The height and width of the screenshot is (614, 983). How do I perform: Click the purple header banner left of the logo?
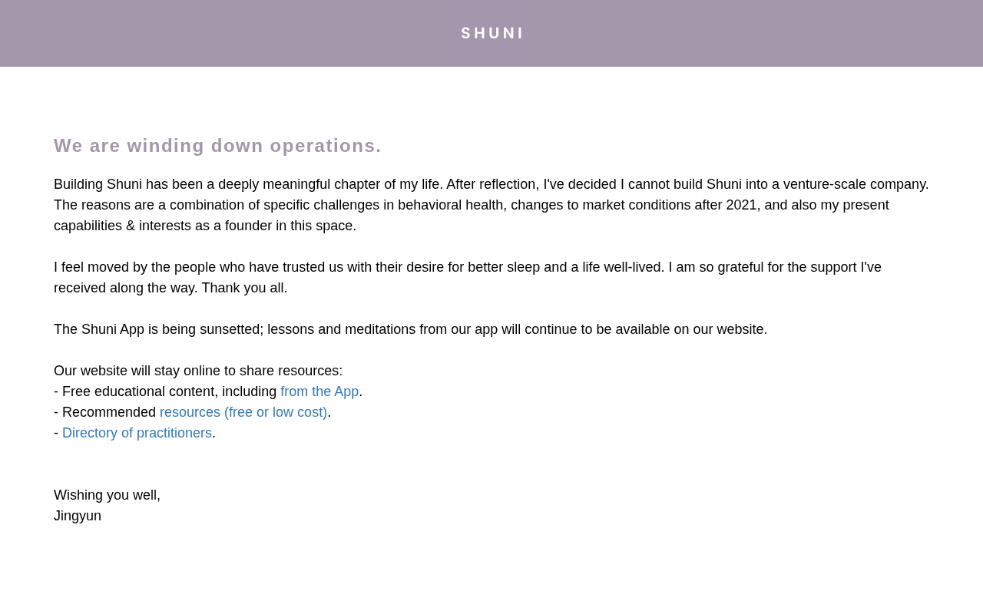230,33
